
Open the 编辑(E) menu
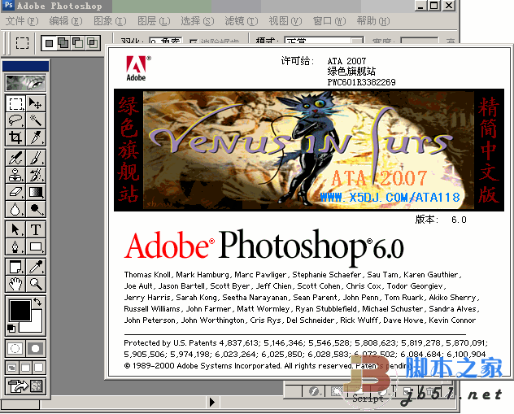pyautogui.click(x=66, y=21)
